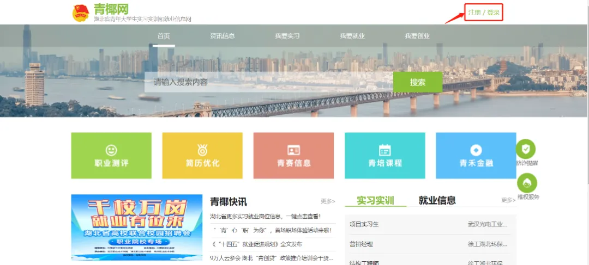Open the 青禾金融 tile
Image resolution: width=589 pixels, height=265 pixels.
point(476,156)
